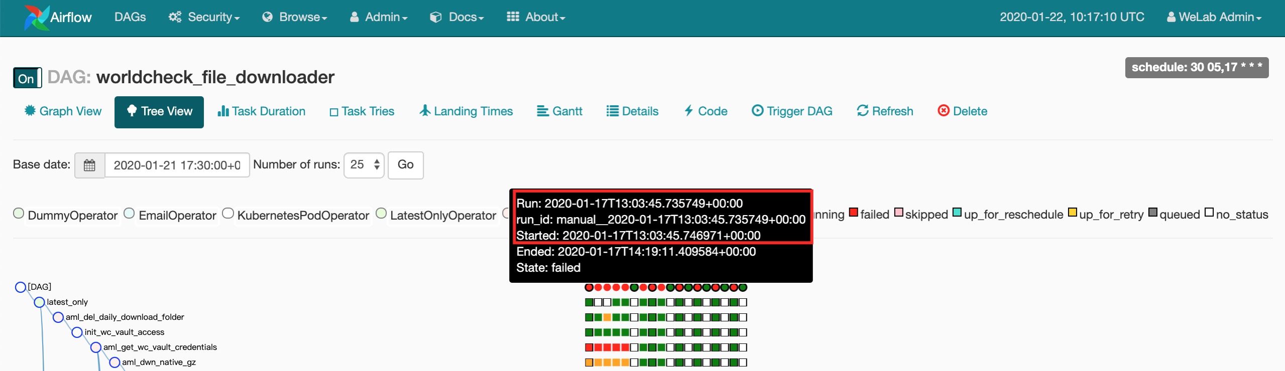
Task: View the DAG Code
Action: tap(706, 111)
